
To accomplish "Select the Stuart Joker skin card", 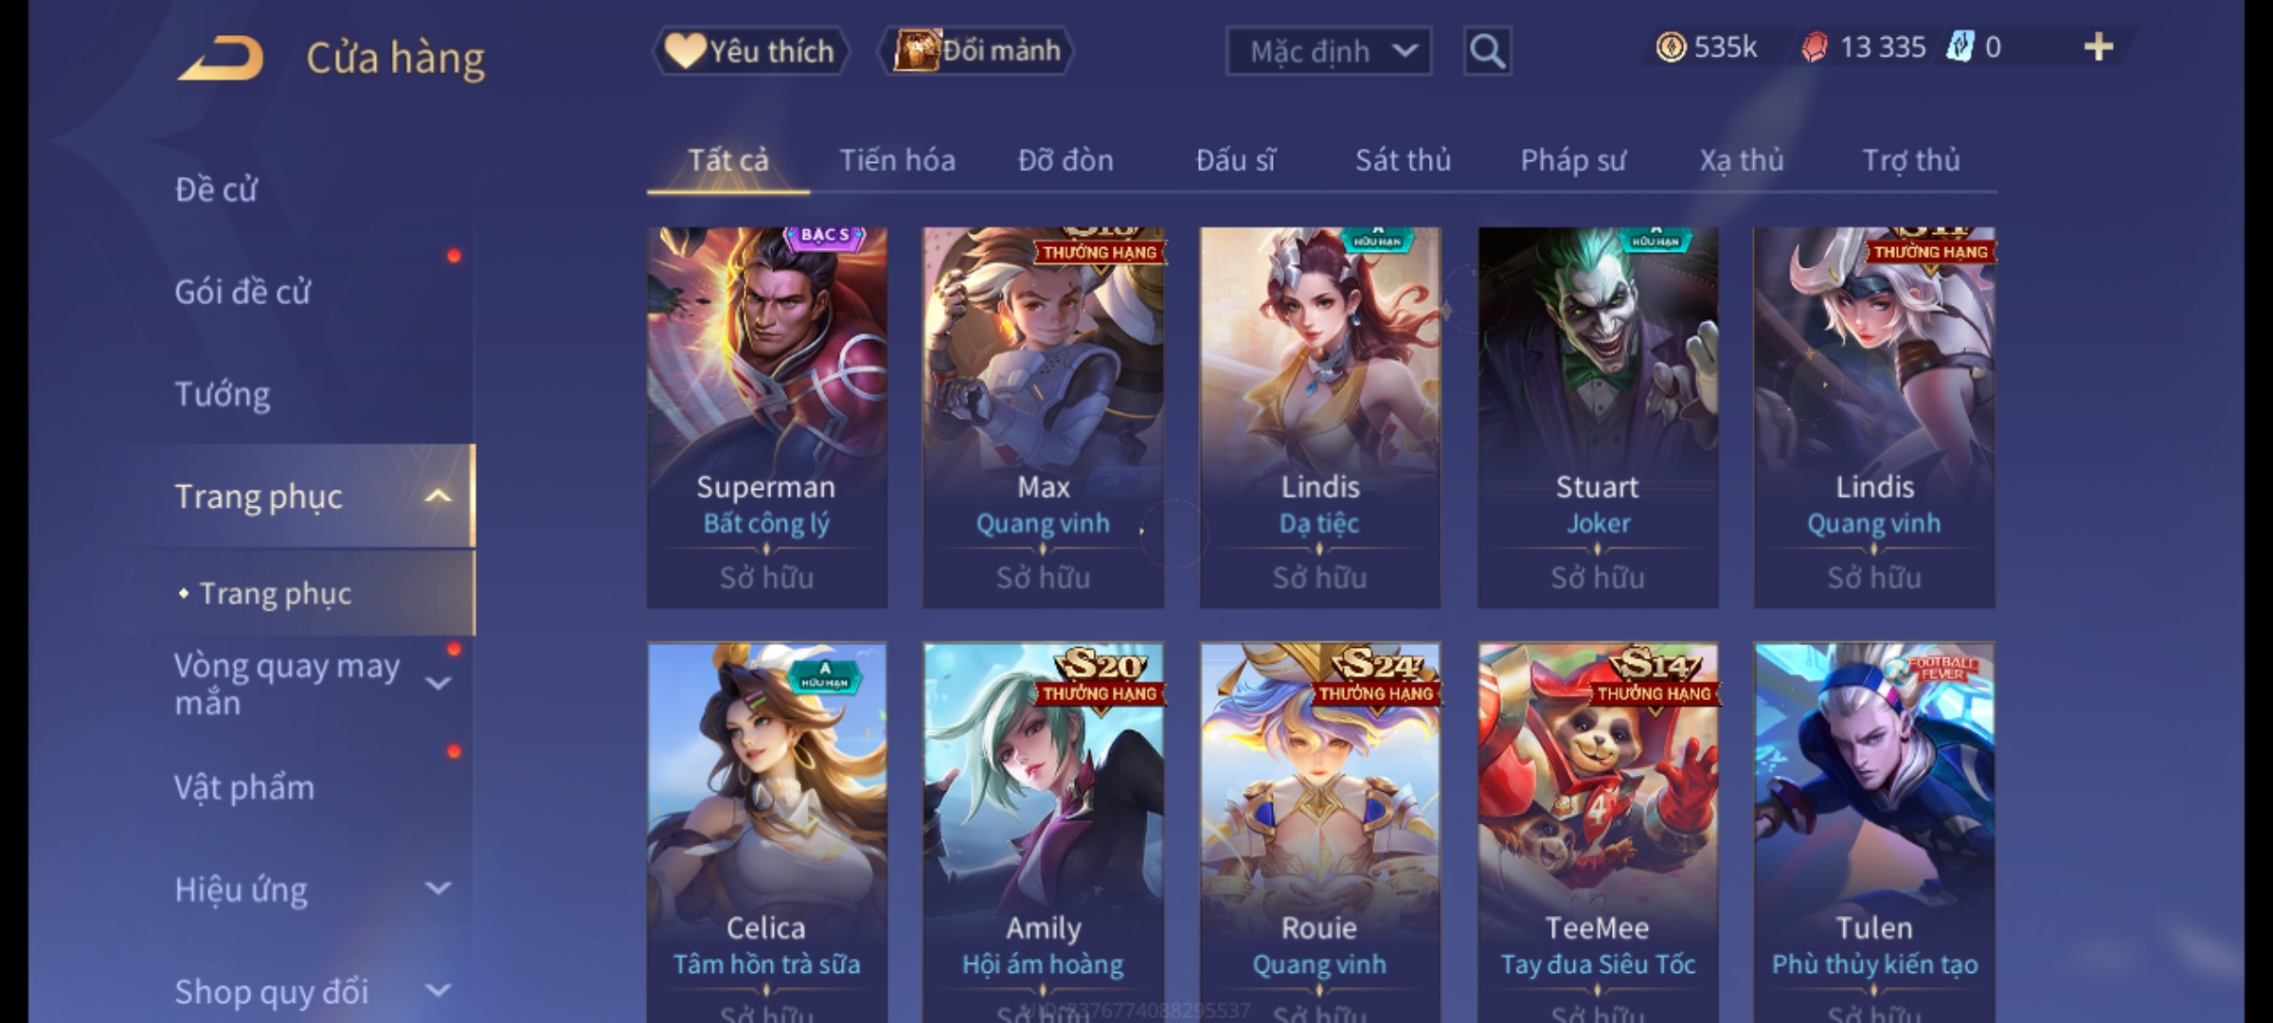I will (1598, 418).
